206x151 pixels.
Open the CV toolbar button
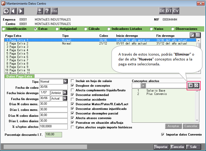[176, 11]
